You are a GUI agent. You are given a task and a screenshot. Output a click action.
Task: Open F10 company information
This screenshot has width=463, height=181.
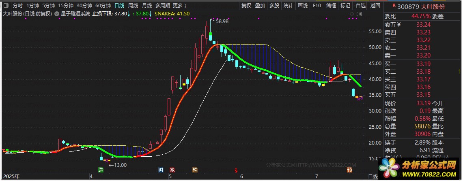(317, 5)
